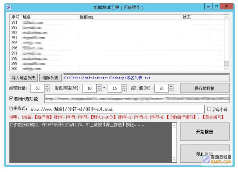Click 保存参数值 button

click(205, 88)
